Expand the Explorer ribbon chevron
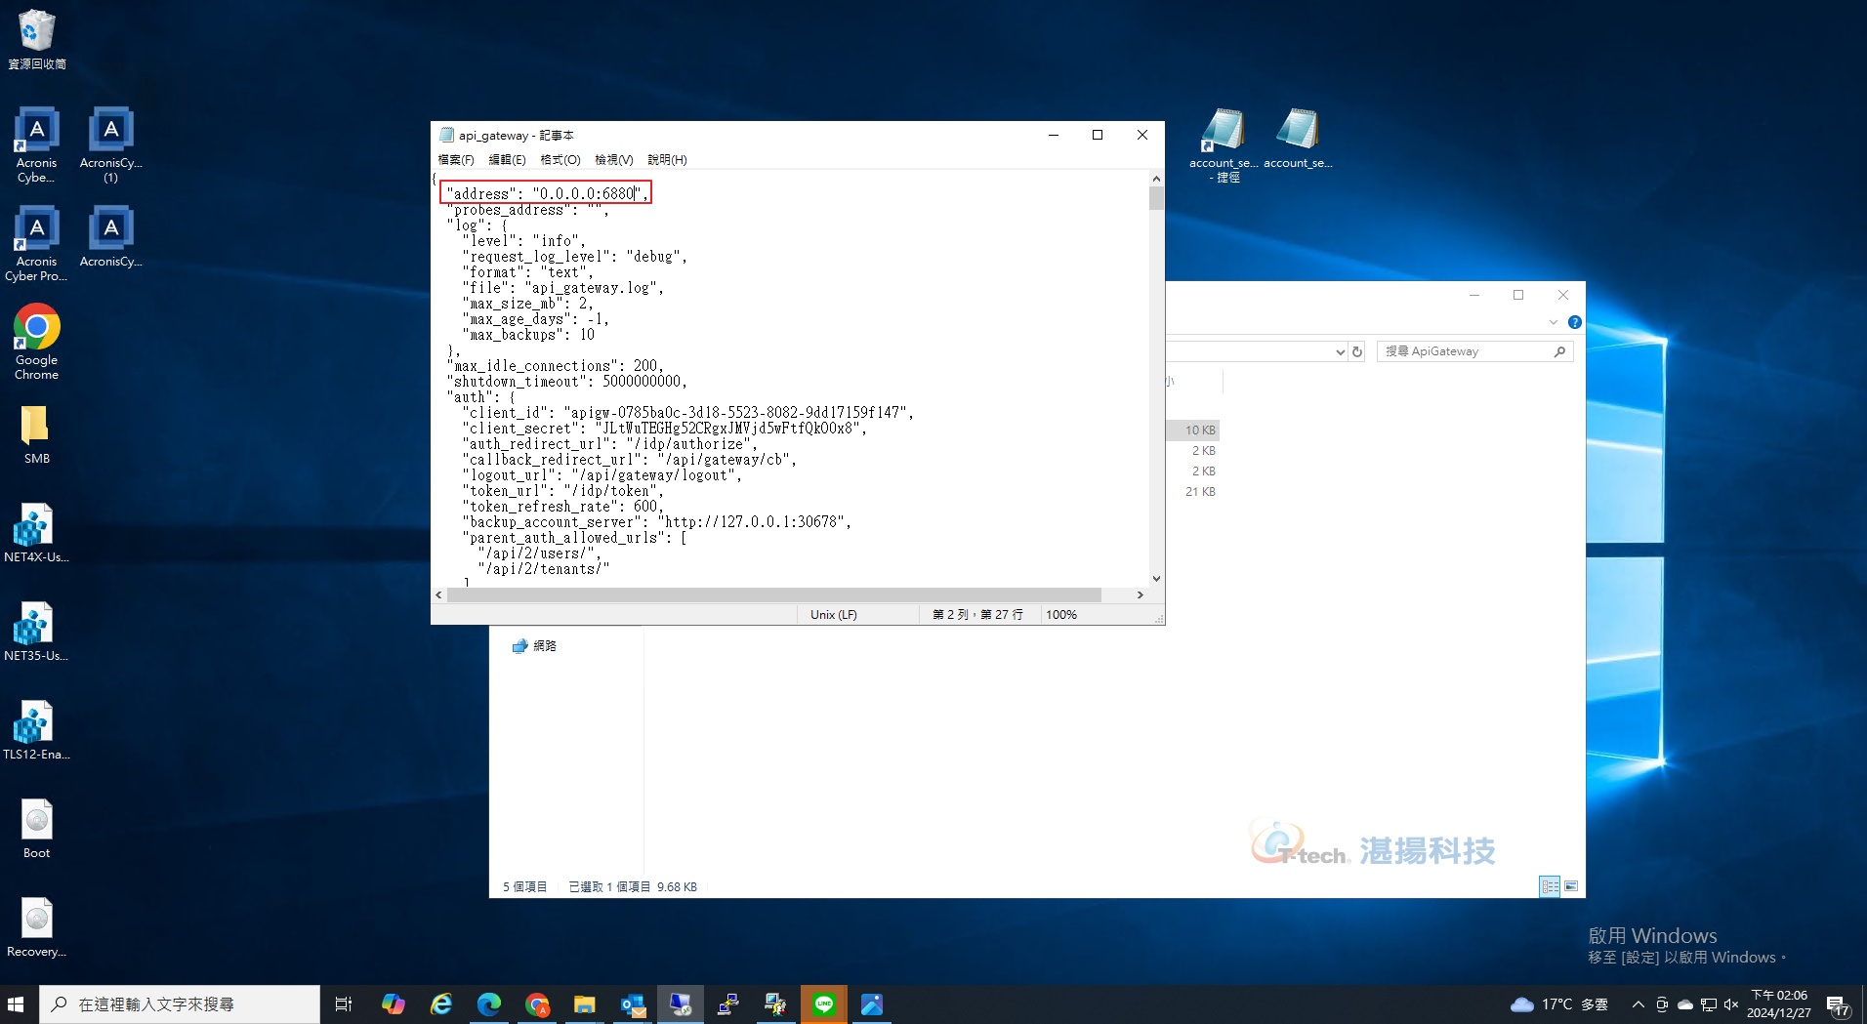Image resolution: width=1867 pixels, height=1024 pixels. click(x=1554, y=322)
